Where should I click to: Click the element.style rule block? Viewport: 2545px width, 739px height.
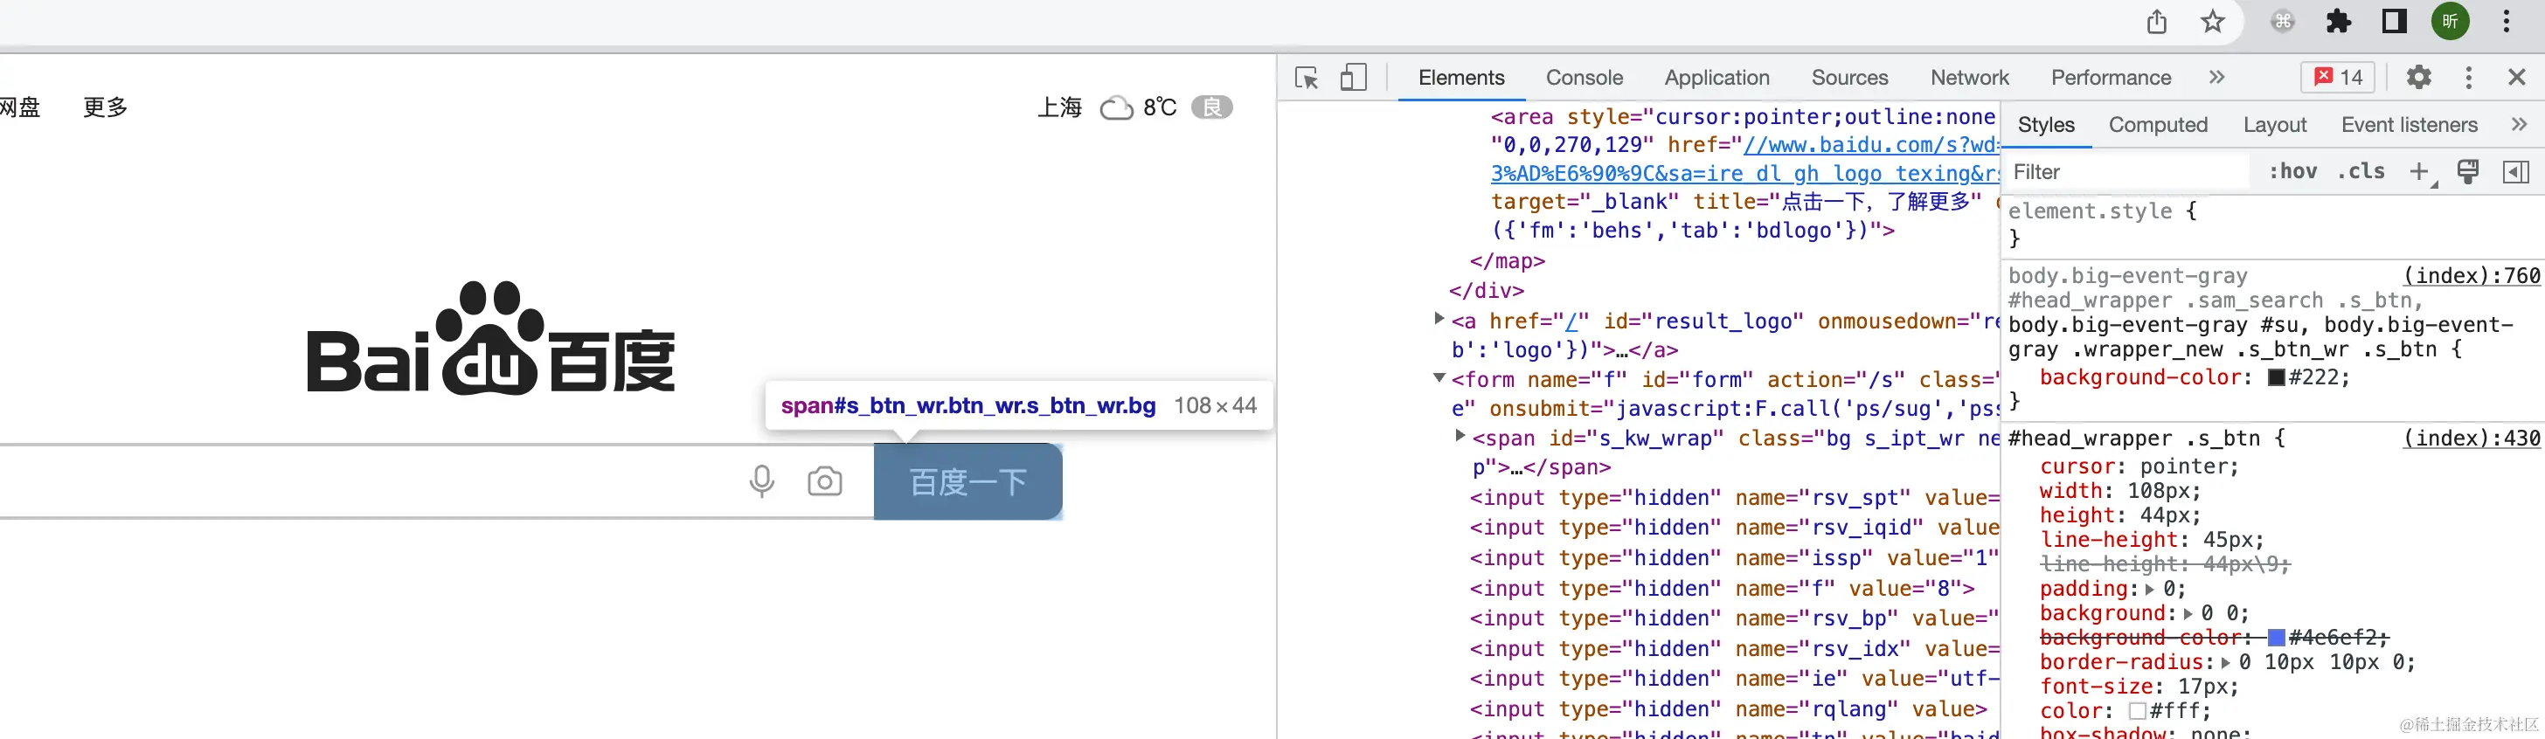coord(2272,224)
